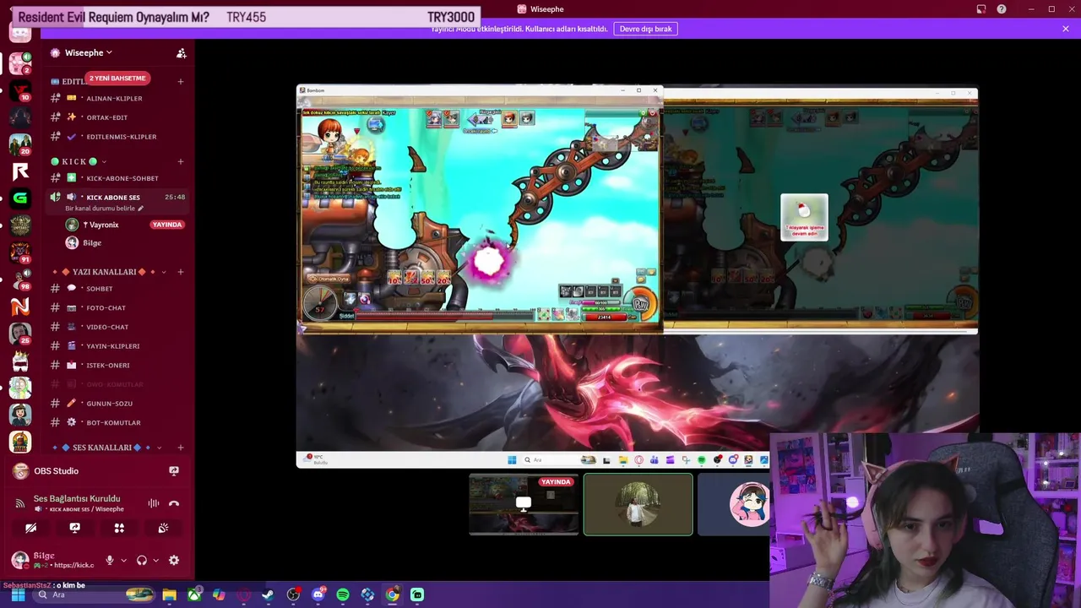Viewport: 1081px width, 608px height.
Task: Open the Wiseephe server dropdown menu
Action: [x=88, y=52]
